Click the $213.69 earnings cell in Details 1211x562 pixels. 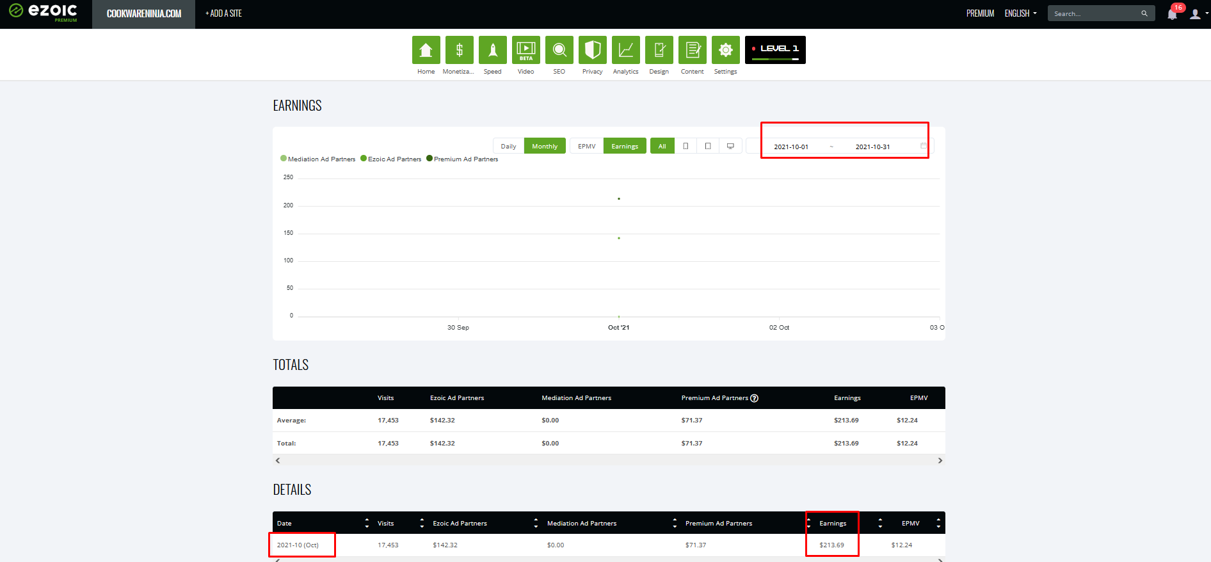831,545
